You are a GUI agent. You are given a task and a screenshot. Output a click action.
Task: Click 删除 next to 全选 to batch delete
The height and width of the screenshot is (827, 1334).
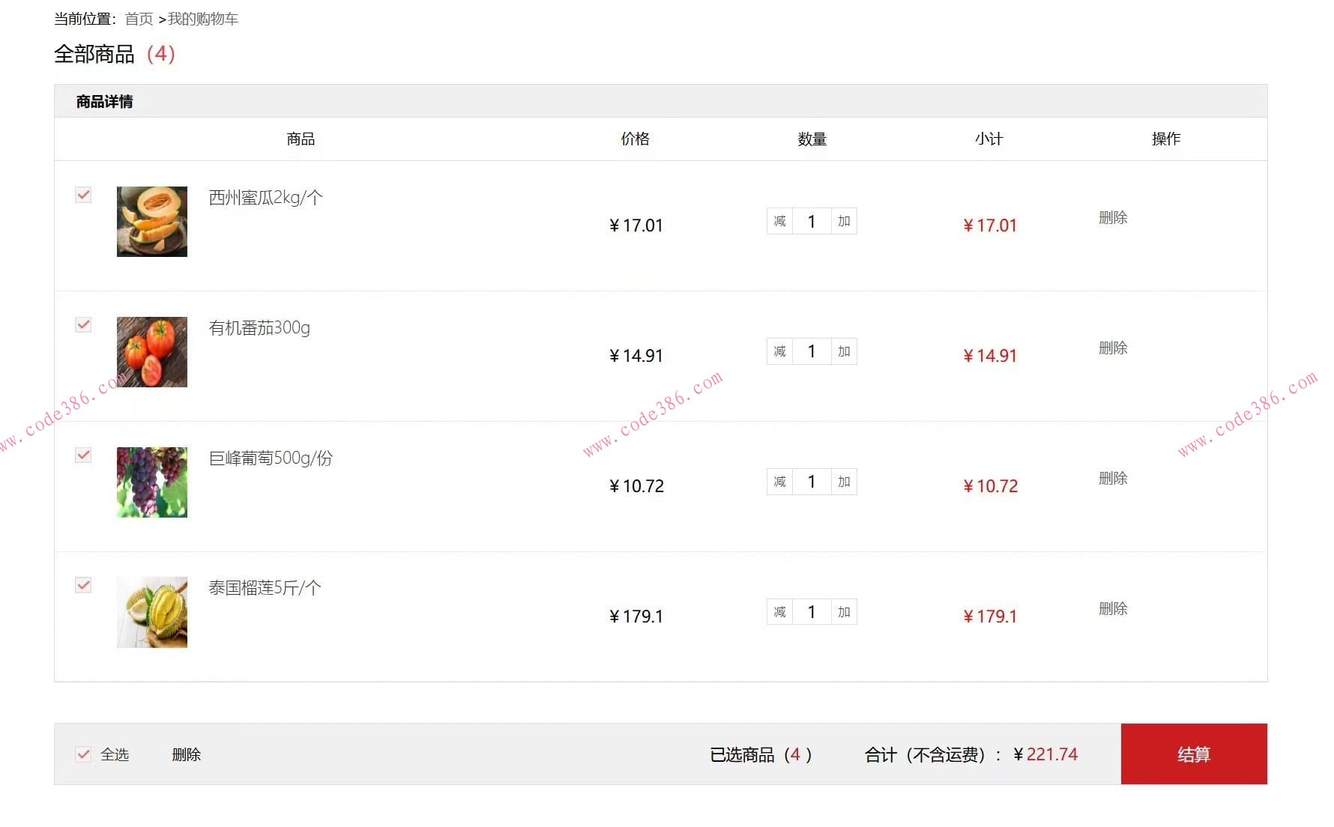[x=187, y=754]
